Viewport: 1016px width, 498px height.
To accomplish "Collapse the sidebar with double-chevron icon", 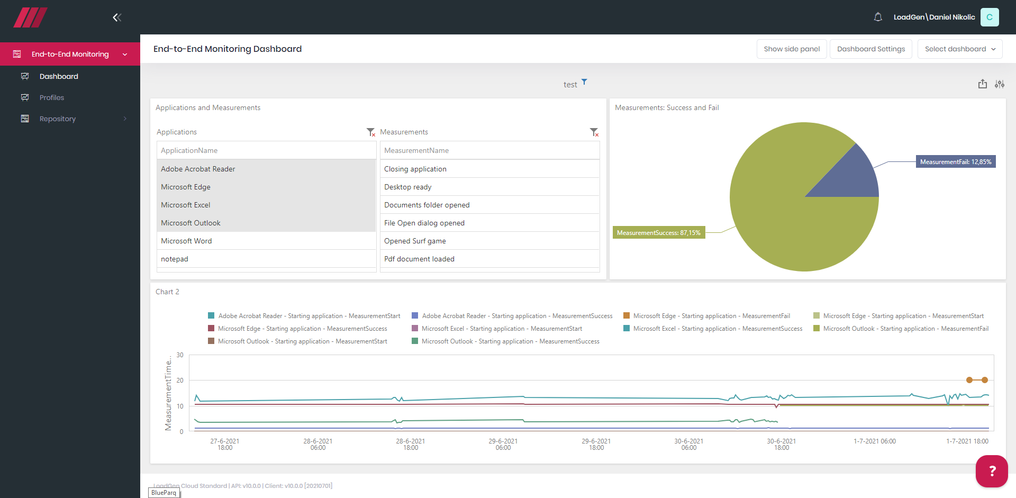I will coord(117,17).
